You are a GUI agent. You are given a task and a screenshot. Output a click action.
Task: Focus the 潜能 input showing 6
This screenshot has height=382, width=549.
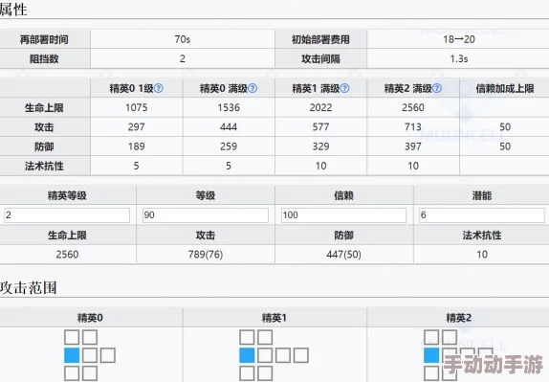pyautogui.click(x=482, y=215)
